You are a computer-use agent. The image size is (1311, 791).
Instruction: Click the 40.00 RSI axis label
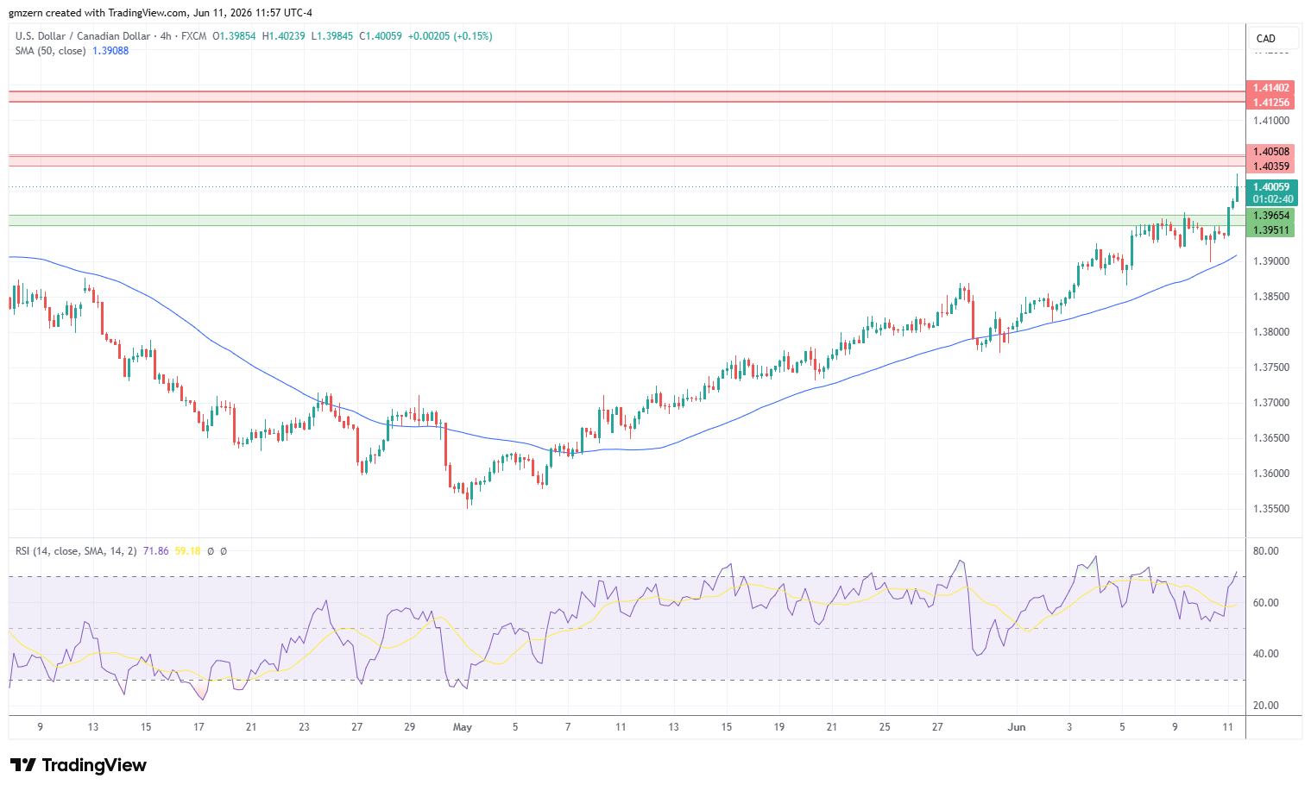(1266, 654)
